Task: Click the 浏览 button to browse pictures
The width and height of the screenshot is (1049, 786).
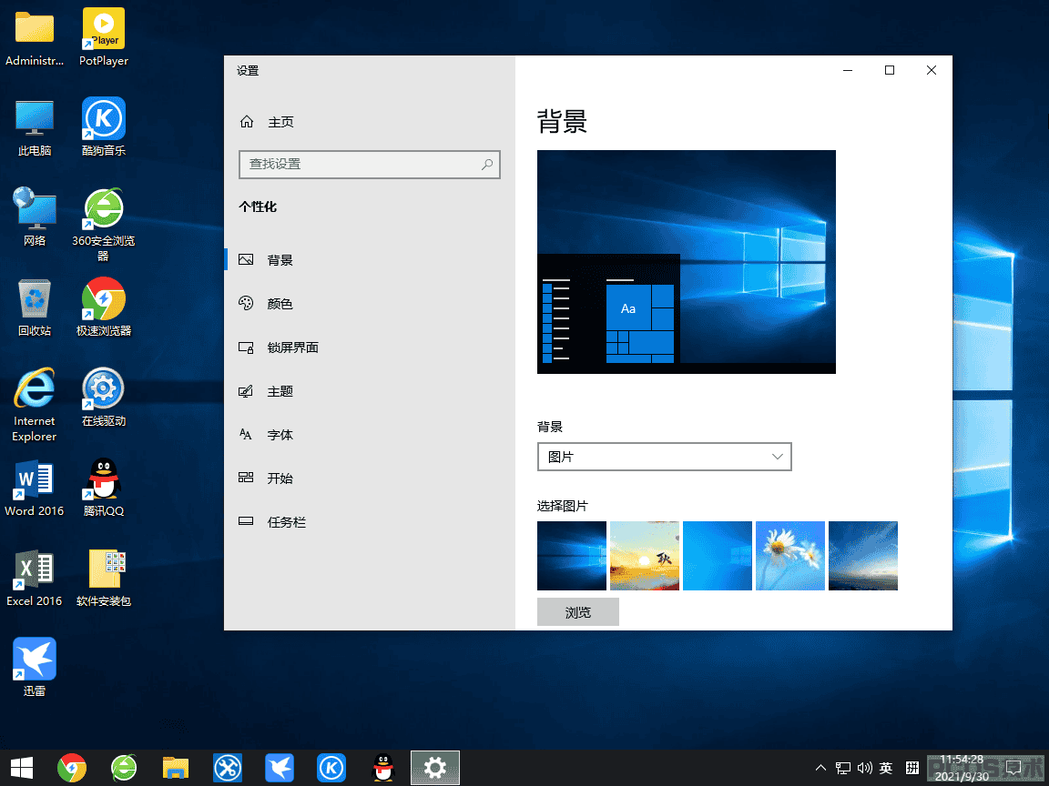Action: coord(578,612)
